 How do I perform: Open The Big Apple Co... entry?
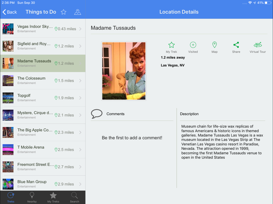click(x=43, y=132)
